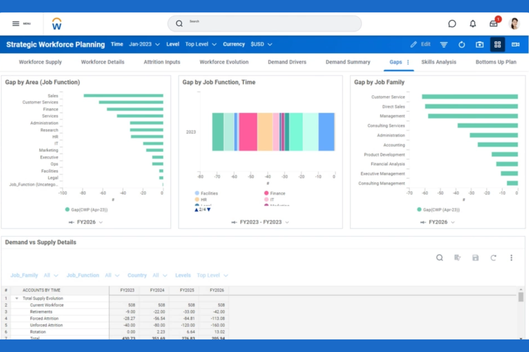
Task: Switch to the Bottoms Up Plan tab
Action: [x=496, y=62]
